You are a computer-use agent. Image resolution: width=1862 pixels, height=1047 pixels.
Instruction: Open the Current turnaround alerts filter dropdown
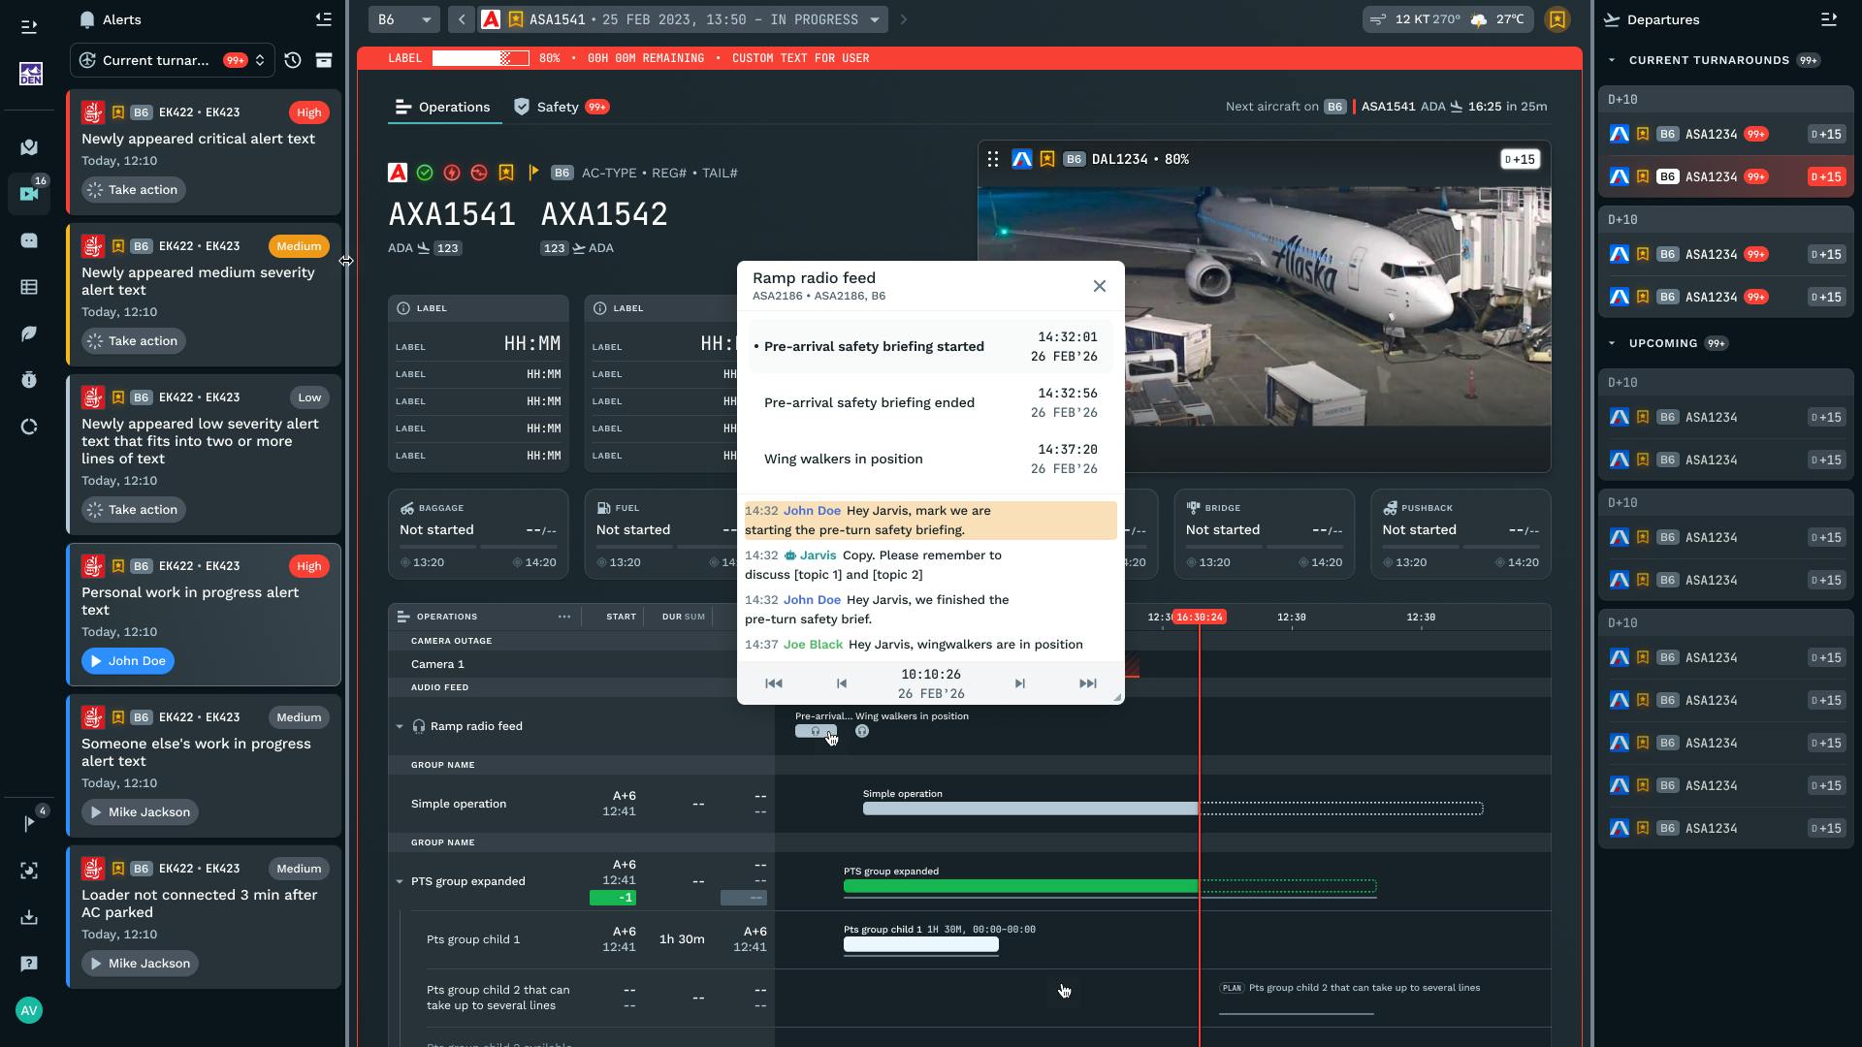[173, 60]
